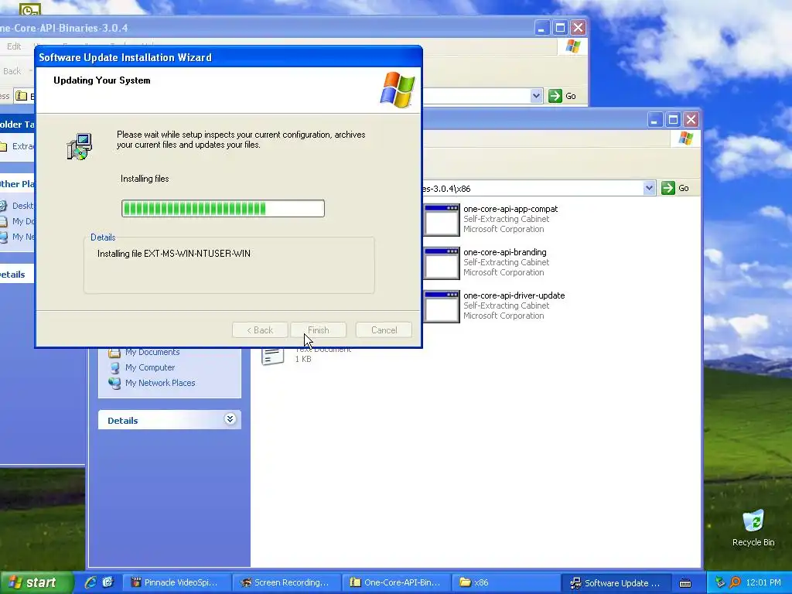
Task: Click Windows flag logo in One-Core-API-Binaries window
Action: pos(573,46)
